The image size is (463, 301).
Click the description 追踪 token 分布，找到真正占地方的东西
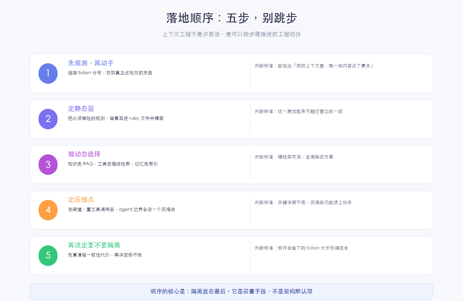[x=110, y=73]
